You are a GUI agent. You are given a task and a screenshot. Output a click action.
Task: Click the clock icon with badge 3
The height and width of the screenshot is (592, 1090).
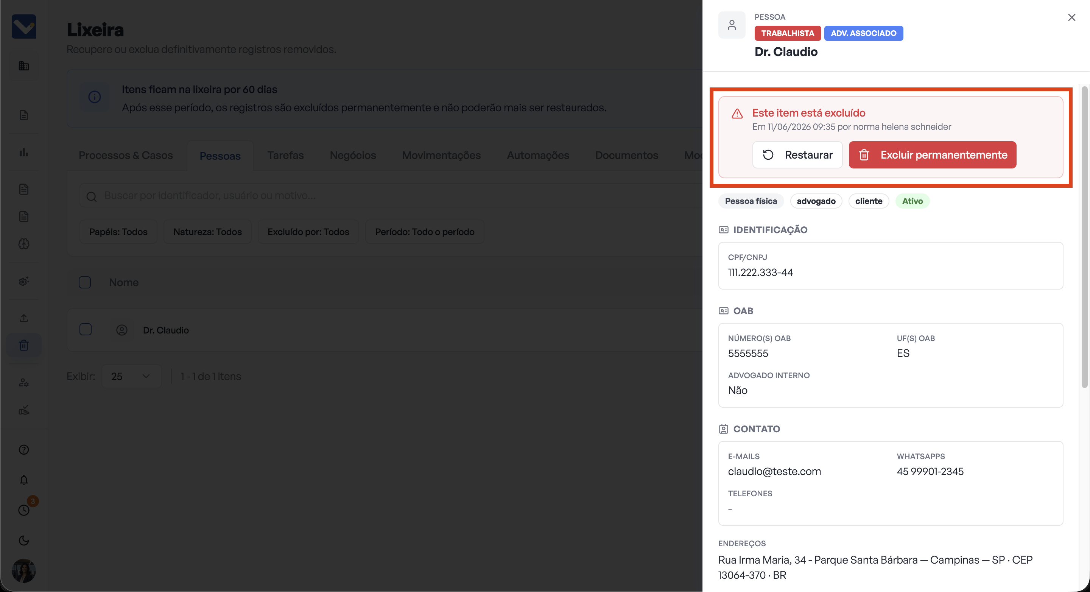coord(25,509)
